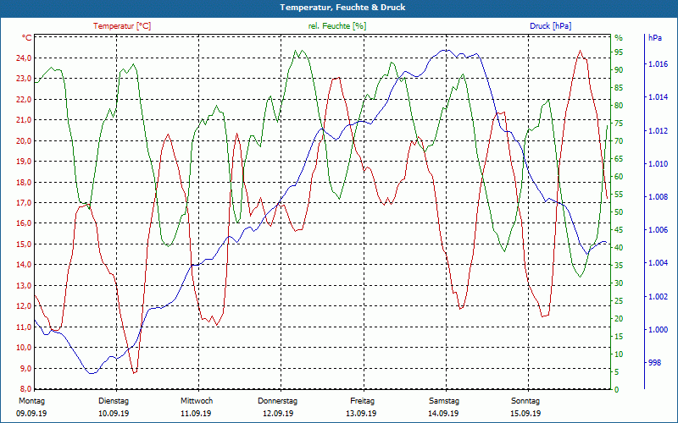
Task: Click the '21,0' temperature axis value
Action: coord(24,120)
